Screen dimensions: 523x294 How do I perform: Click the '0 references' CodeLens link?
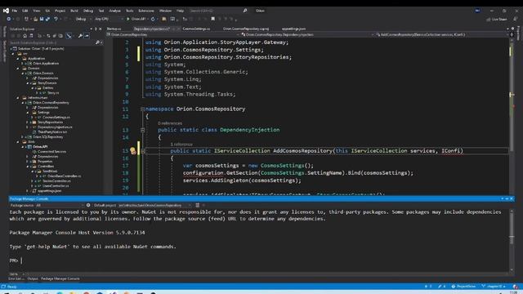[170, 123]
